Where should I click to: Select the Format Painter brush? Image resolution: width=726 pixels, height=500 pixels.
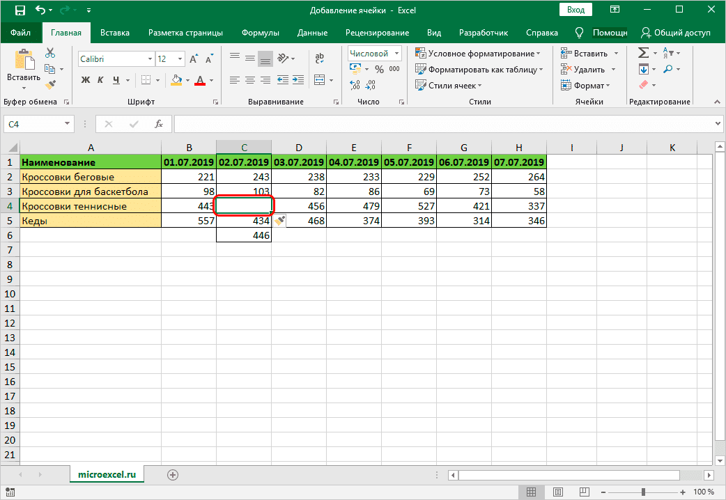[50, 84]
